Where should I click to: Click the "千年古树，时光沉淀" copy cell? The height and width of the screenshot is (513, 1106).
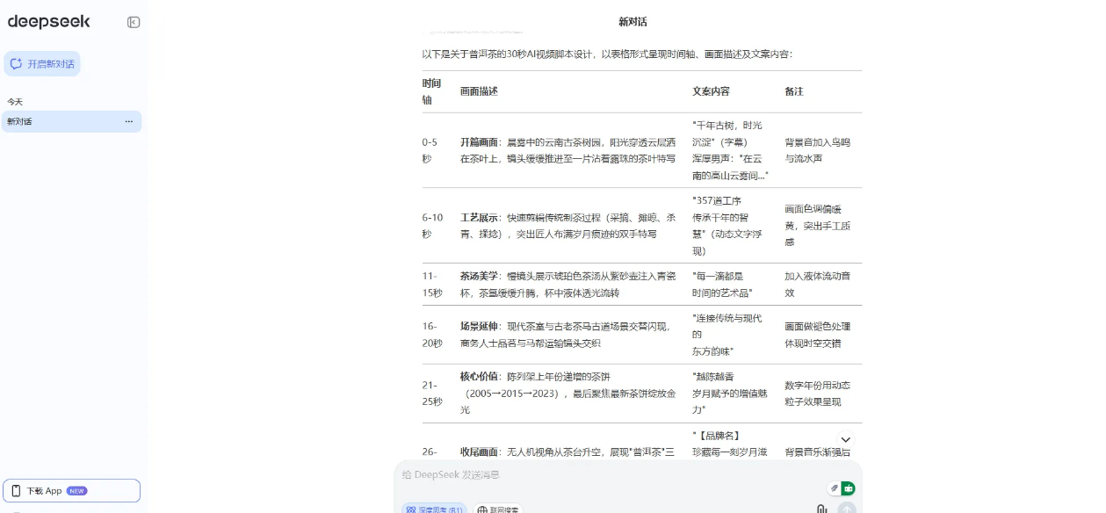(x=730, y=150)
